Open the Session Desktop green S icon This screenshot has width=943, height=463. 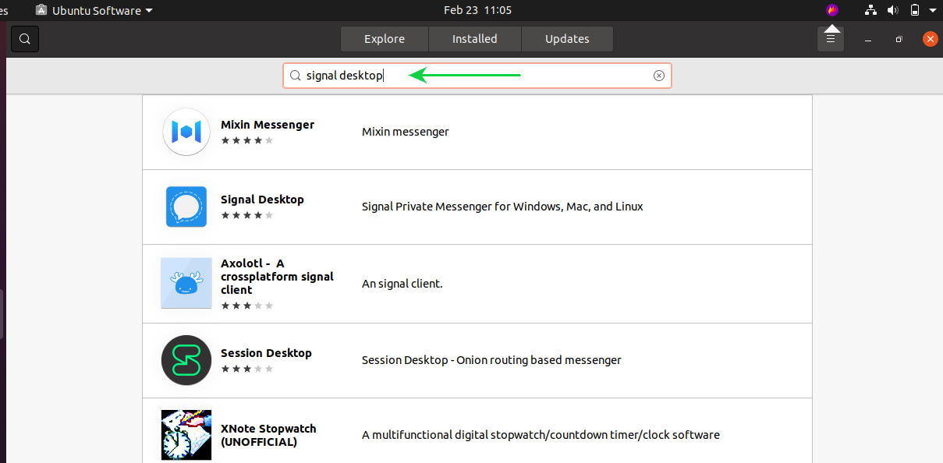(186, 360)
